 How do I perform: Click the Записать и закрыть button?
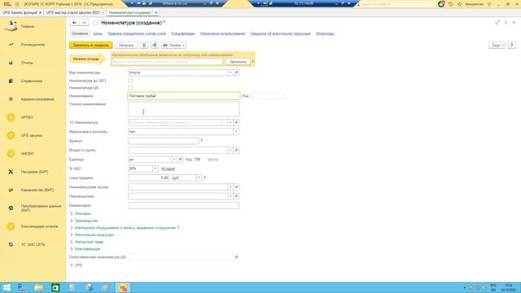tap(90, 46)
